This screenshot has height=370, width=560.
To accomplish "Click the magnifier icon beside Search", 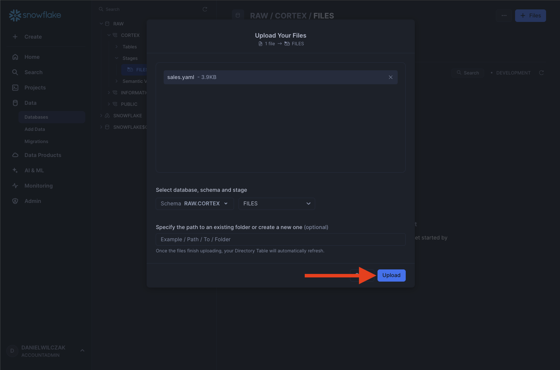I will click(x=15, y=72).
